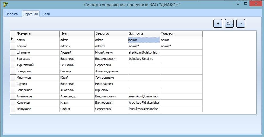Switch to the Проекты tab
Screen dimensions: 264x137
coord(12,14)
